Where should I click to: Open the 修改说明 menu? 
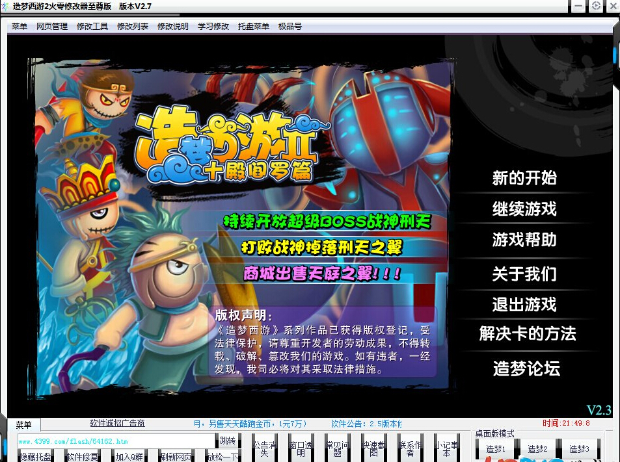(173, 27)
